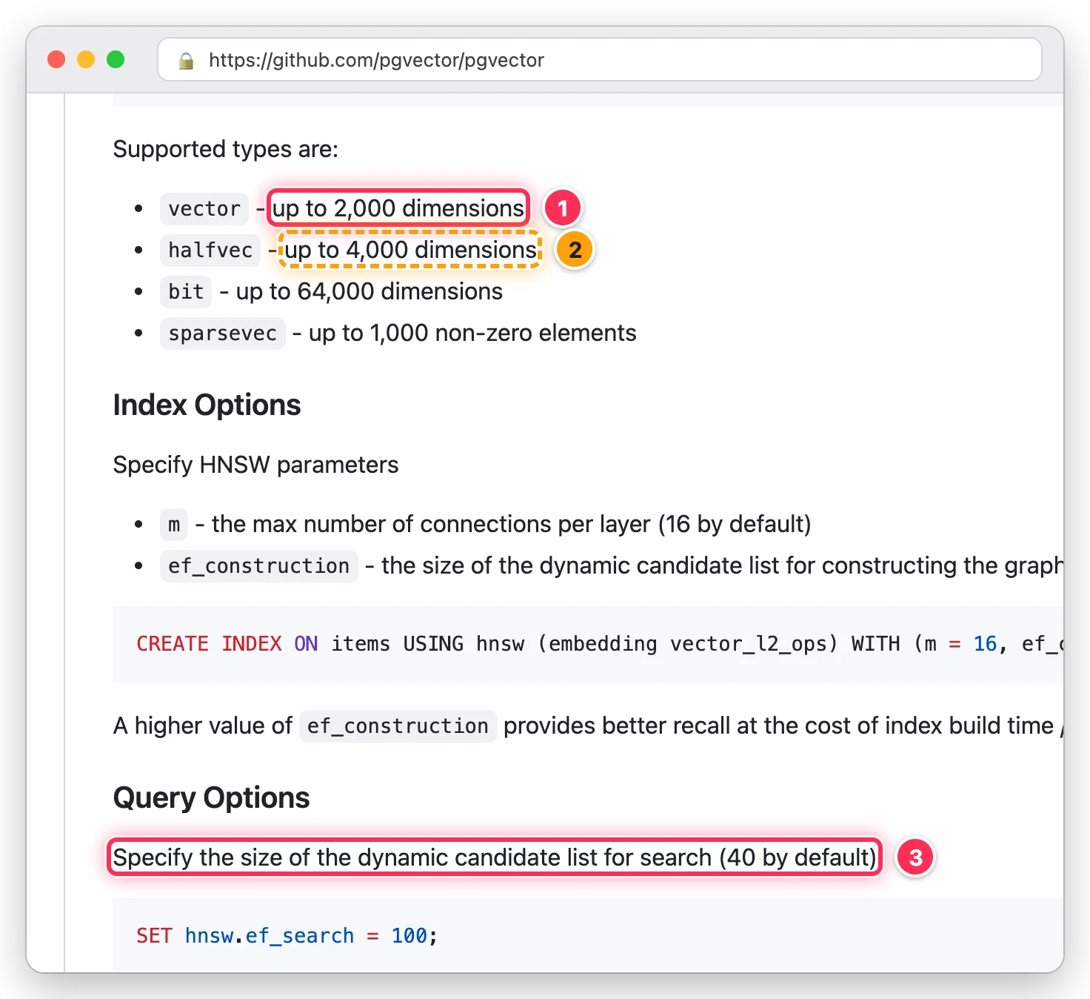1090x999 pixels.
Task: Click 'max number of connections per layer' text
Action: (451, 524)
